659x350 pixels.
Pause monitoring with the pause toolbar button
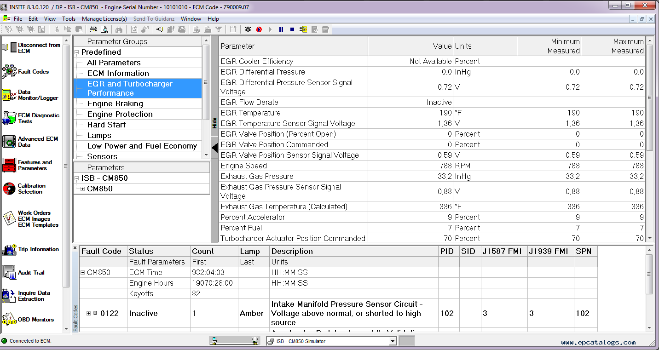tap(282, 29)
